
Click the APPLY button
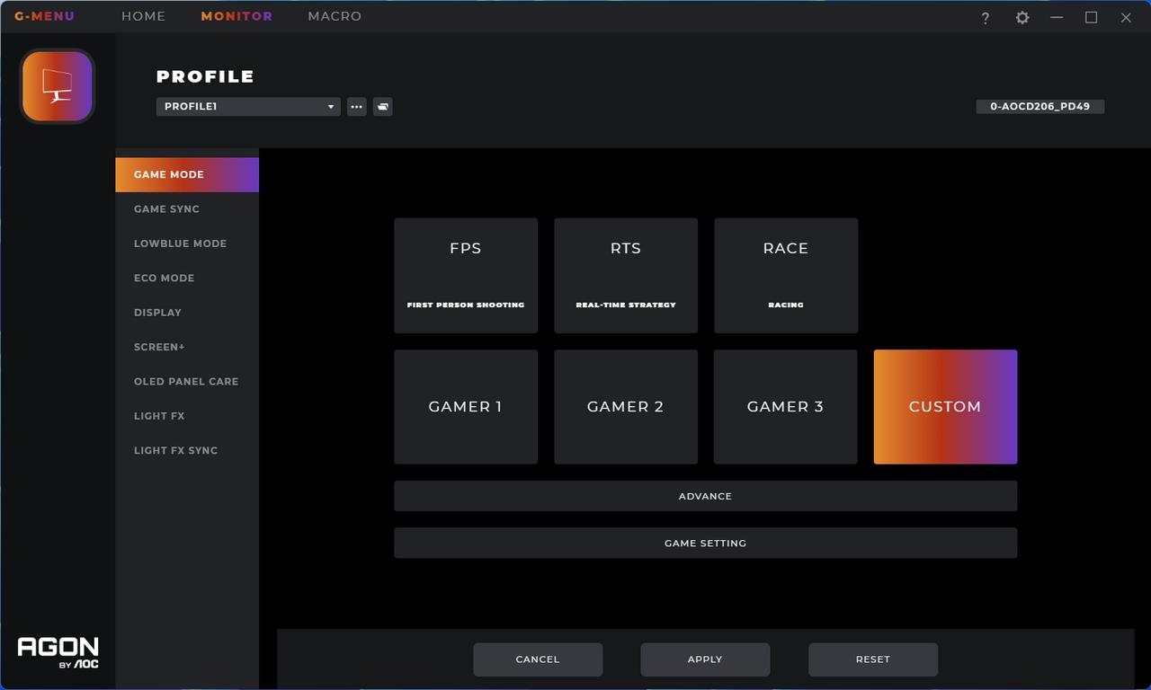coord(705,659)
